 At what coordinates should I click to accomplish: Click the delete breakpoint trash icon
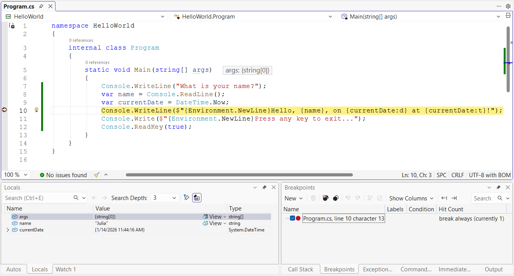(x=313, y=198)
